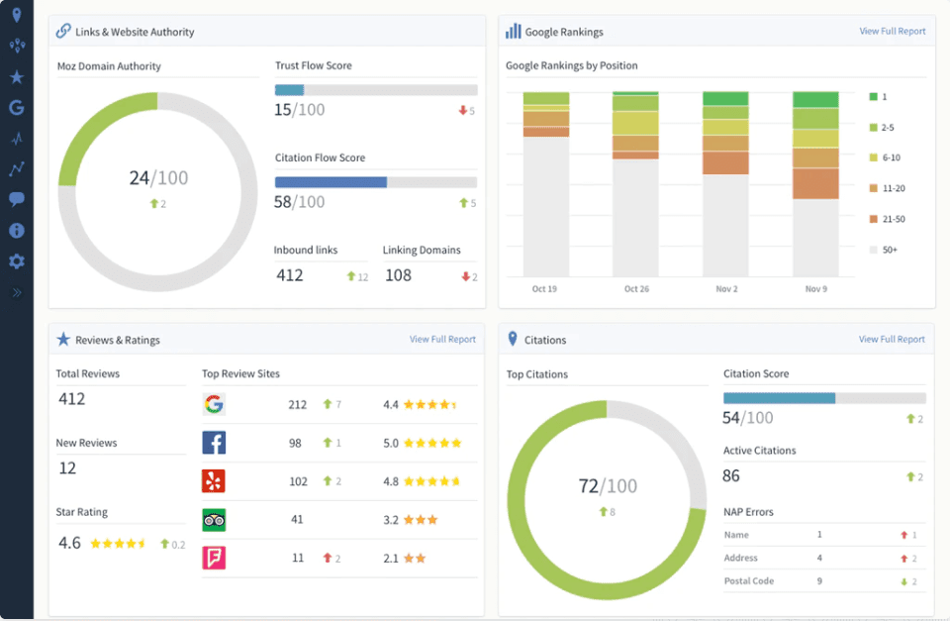Image resolution: width=950 pixels, height=621 pixels.
Task: Open the star reviews sidebar icon
Action: point(17,77)
